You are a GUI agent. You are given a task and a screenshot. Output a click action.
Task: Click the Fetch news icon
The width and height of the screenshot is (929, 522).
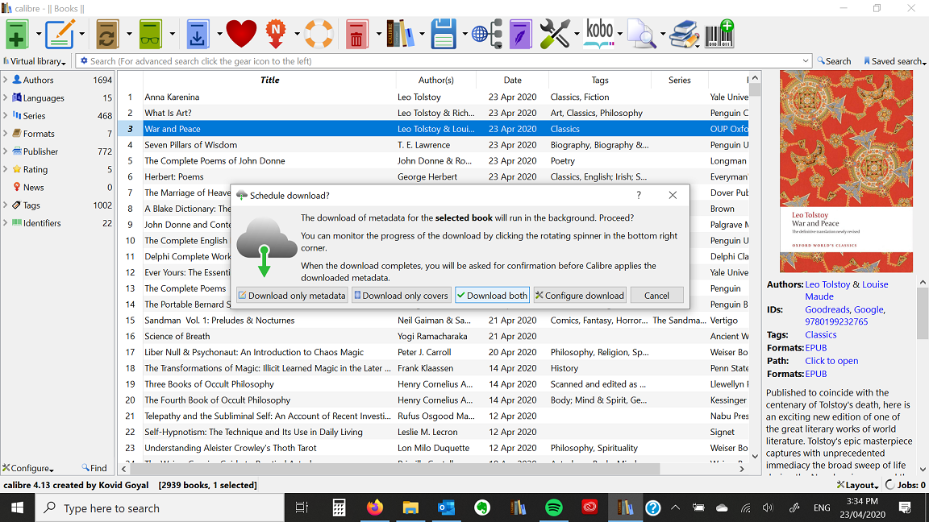277,35
